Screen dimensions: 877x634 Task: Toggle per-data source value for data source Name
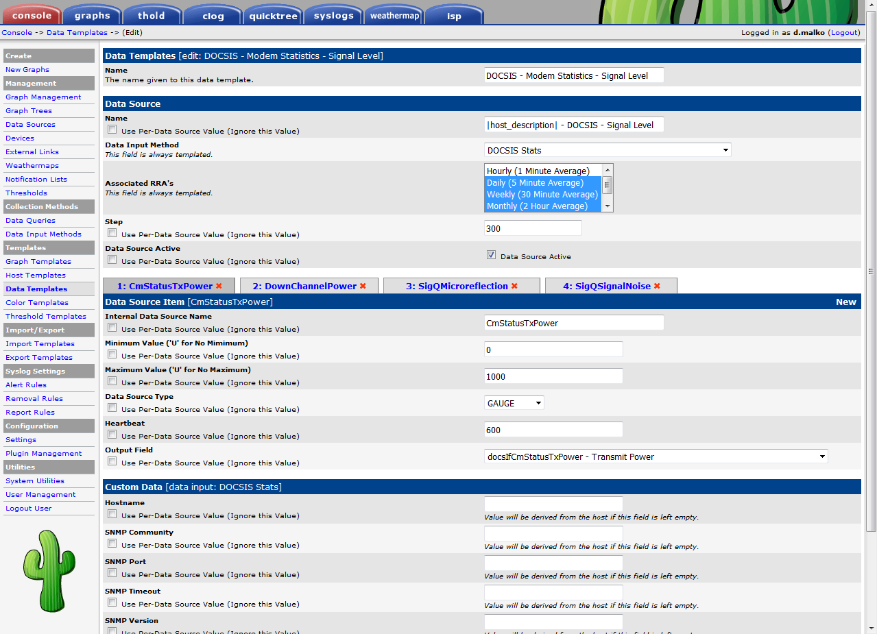112,130
